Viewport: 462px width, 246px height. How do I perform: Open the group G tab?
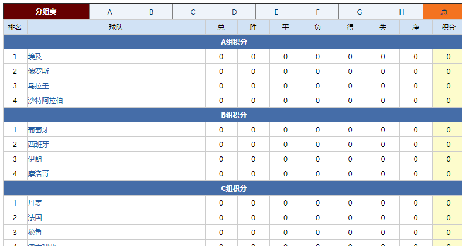click(359, 12)
